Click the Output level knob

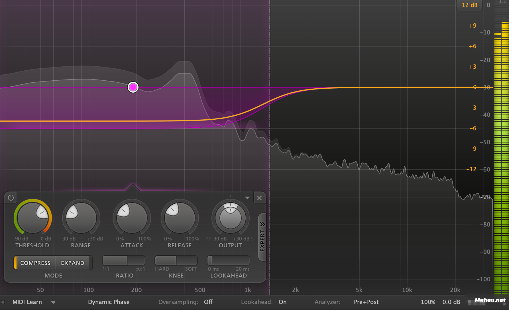click(230, 218)
